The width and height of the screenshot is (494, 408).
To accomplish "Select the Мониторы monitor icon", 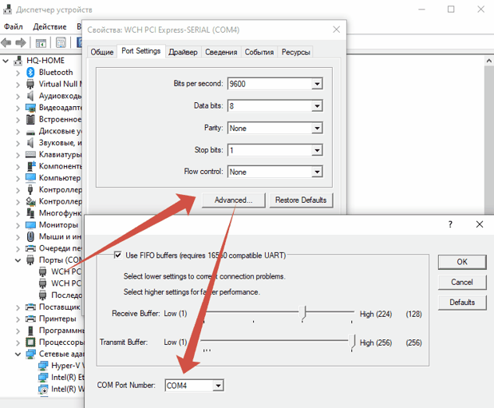I will 31,224.
